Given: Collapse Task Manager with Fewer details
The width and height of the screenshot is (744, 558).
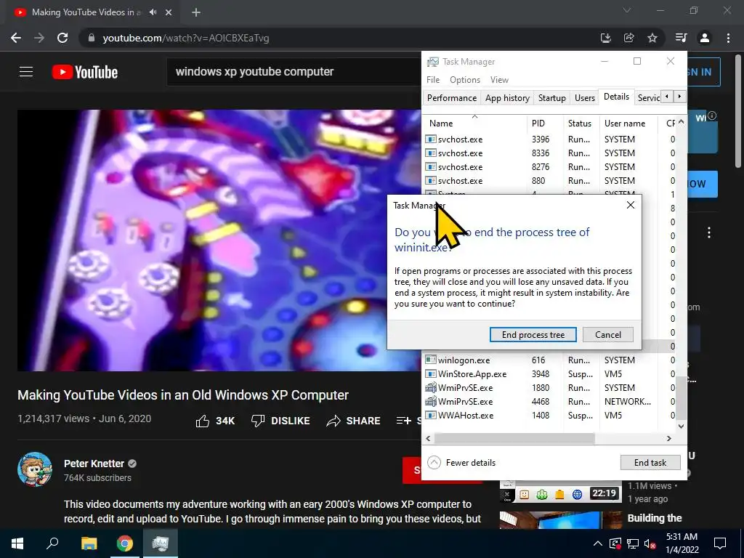Looking at the screenshot, I should 461,463.
